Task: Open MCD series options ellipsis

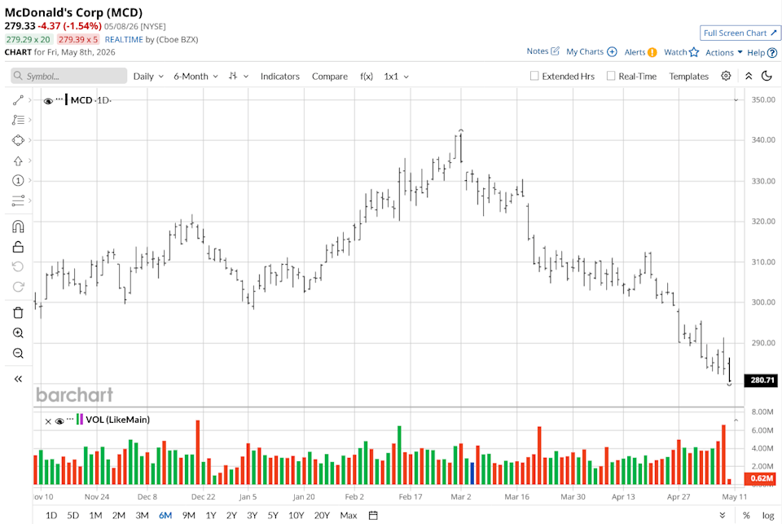Action: pos(59,99)
